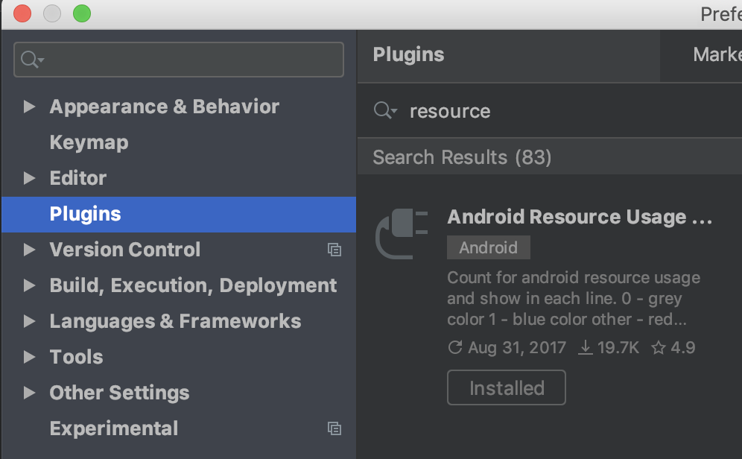Expand the Languages & Frameworks section

[30, 321]
